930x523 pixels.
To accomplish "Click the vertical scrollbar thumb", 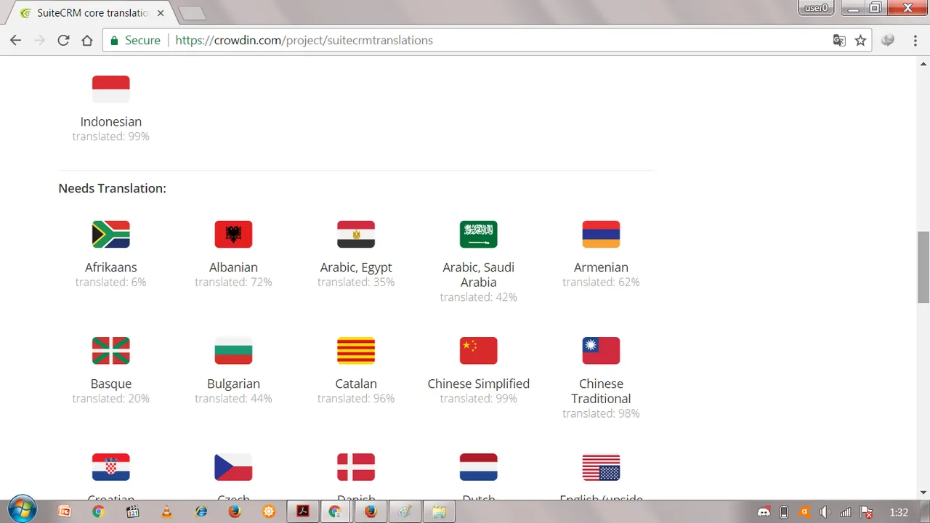I will (923, 267).
